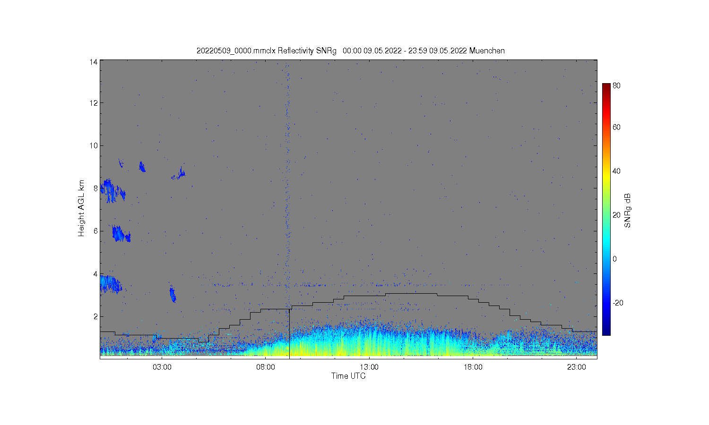The height and width of the screenshot is (425, 709).
Task: Click the blue cloud echo near 8 km
Action: (112, 191)
